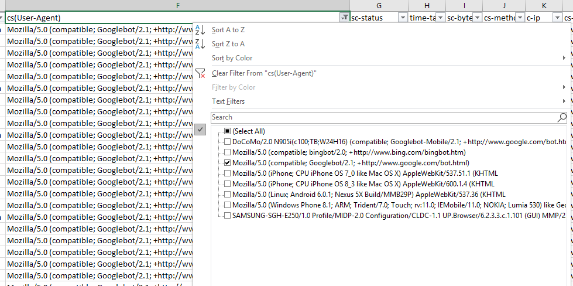Select column G header
The height and width of the screenshot is (286, 573).
[x=379, y=5]
